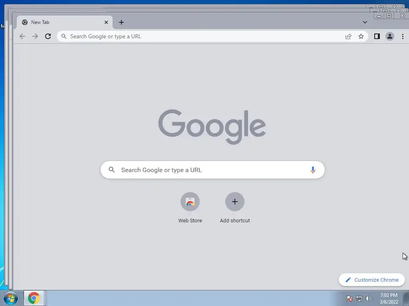
Task: Click the Google logo
Action: click(212, 127)
